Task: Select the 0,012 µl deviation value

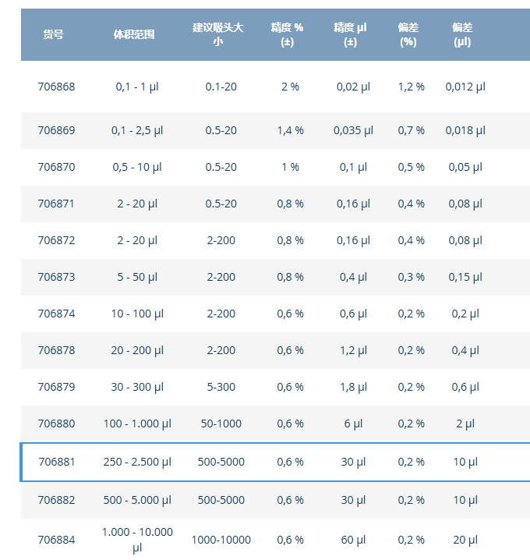Action: click(465, 87)
